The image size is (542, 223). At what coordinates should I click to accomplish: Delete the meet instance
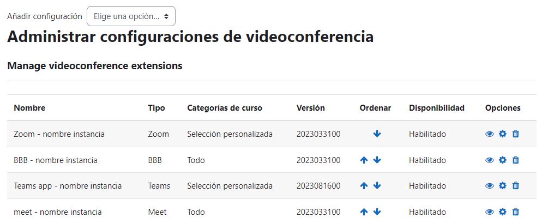pos(515,212)
